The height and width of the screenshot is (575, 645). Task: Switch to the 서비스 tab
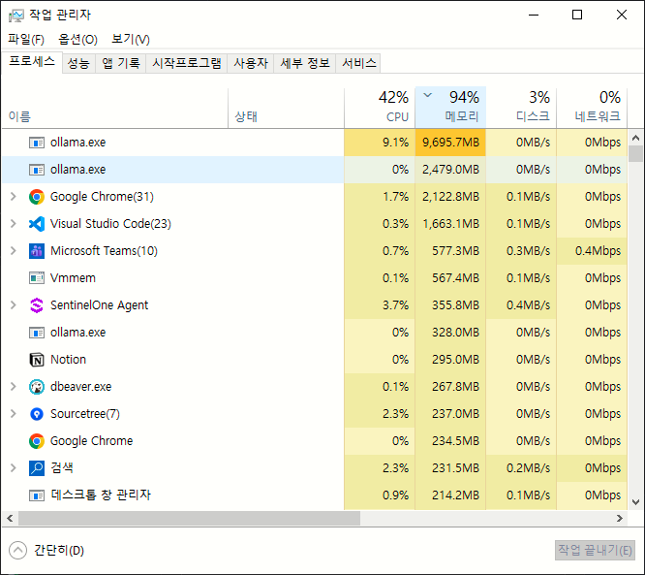[x=358, y=63]
